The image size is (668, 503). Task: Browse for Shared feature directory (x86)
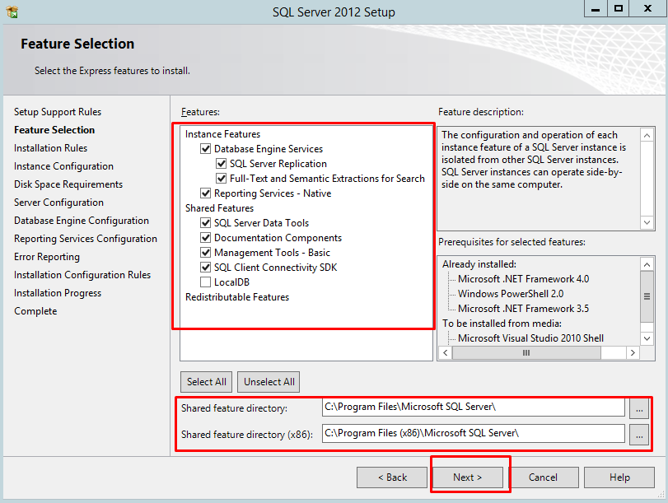coord(639,435)
